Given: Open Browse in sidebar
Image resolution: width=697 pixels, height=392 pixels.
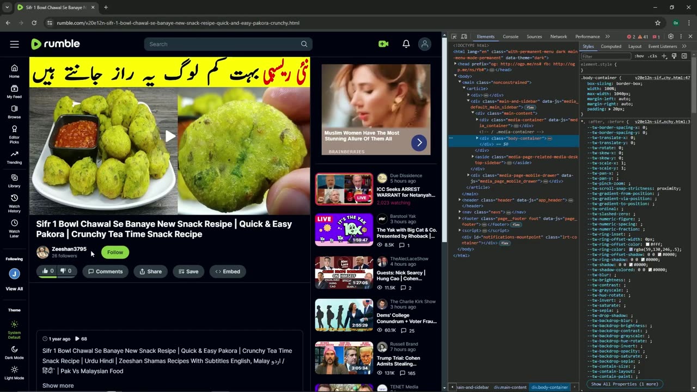Looking at the screenshot, I should (14, 112).
